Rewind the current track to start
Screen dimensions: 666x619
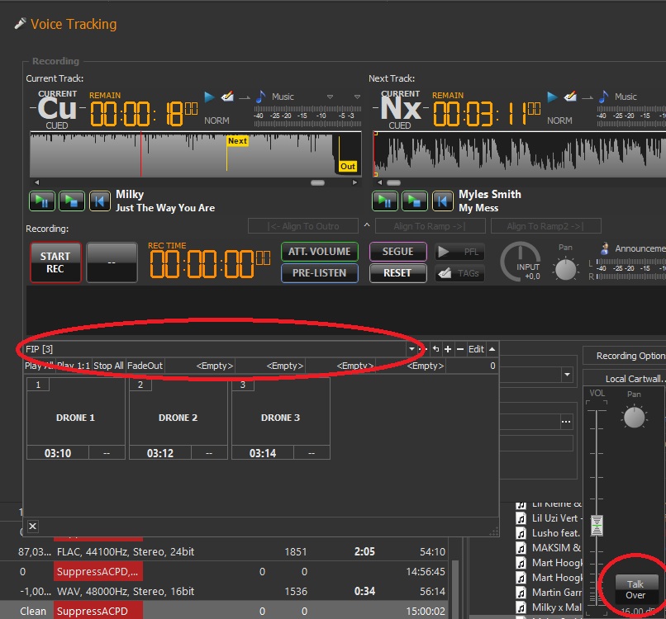[99, 201]
